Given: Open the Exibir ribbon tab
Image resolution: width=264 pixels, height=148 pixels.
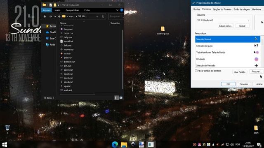Looking at the screenshot, I should click(87, 10).
